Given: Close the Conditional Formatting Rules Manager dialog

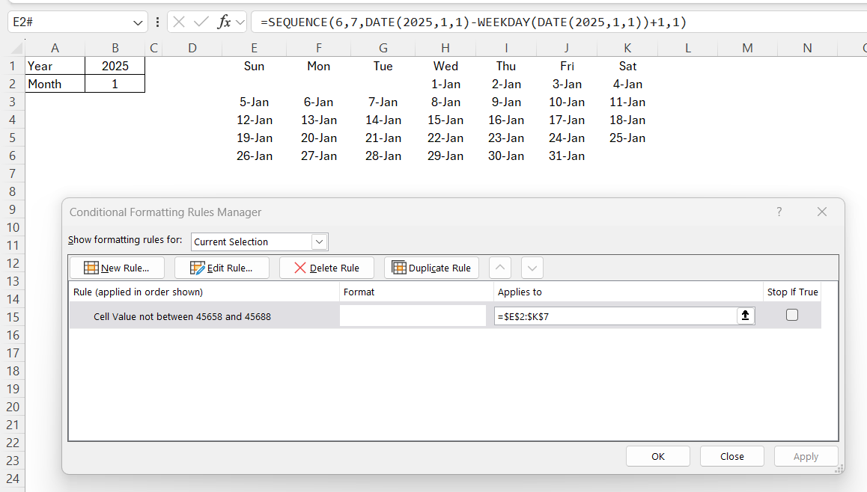Looking at the screenshot, I should click(x=822, y=212).
